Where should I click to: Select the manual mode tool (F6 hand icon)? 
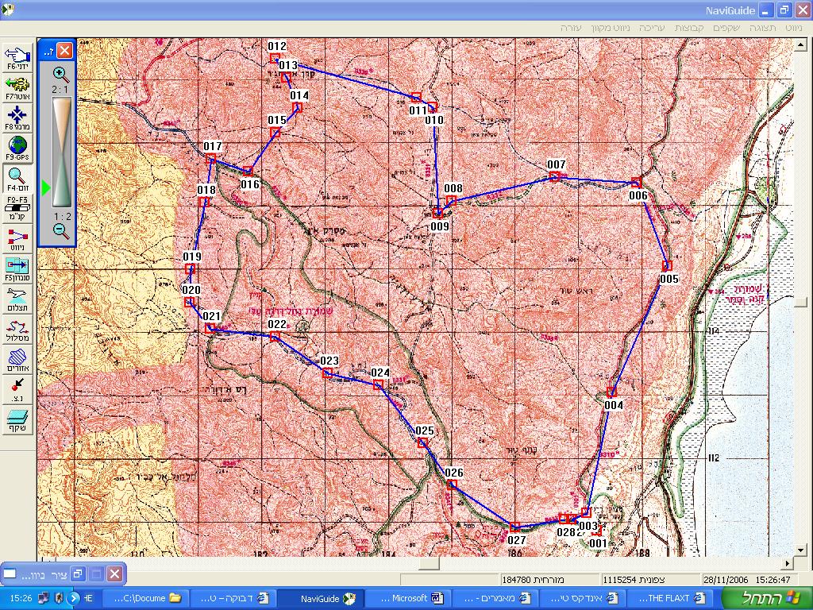pos(17,57)
